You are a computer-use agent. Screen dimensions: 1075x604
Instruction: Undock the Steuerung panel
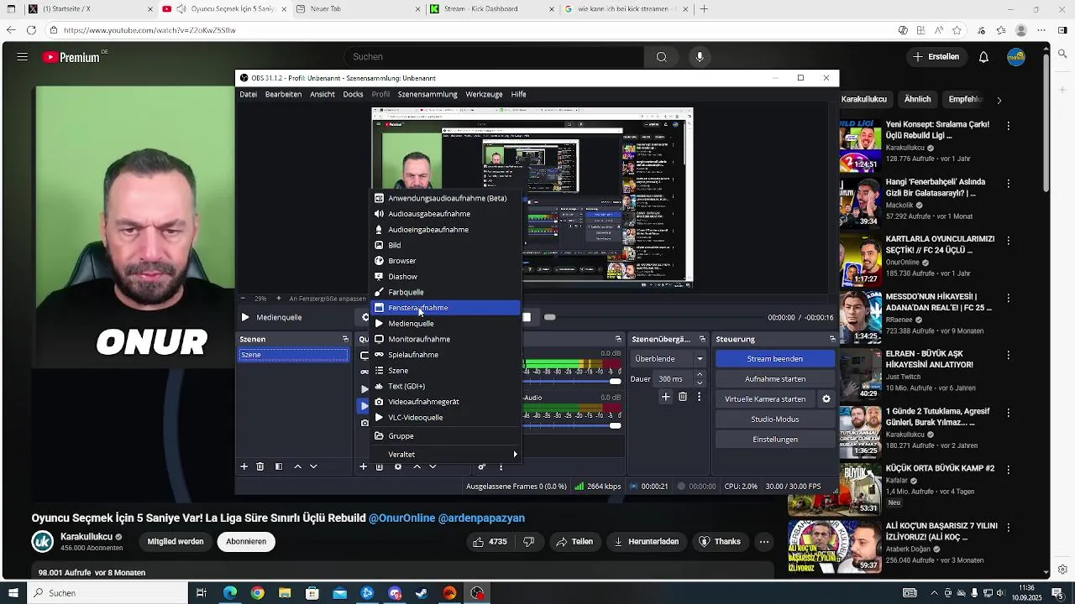pyautogui.click(x=832, y=339)
